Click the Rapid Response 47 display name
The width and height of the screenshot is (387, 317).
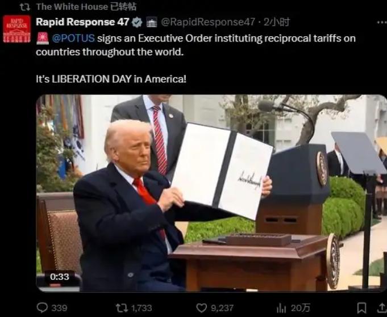click(82, 22)
